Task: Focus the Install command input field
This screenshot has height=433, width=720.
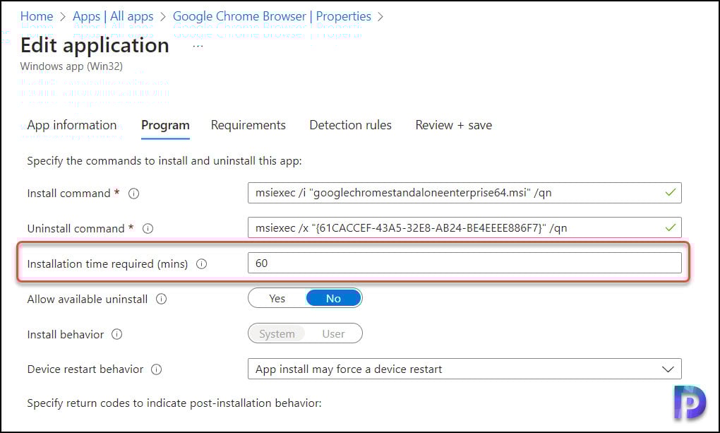Action: [464, 193]
